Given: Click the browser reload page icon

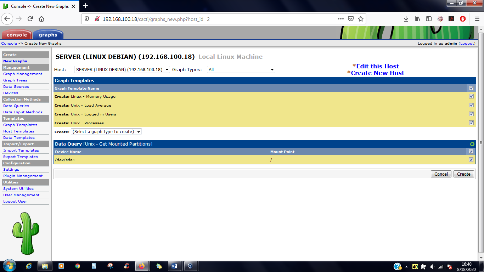Looking at the screenshot, I should click(30, 19).
